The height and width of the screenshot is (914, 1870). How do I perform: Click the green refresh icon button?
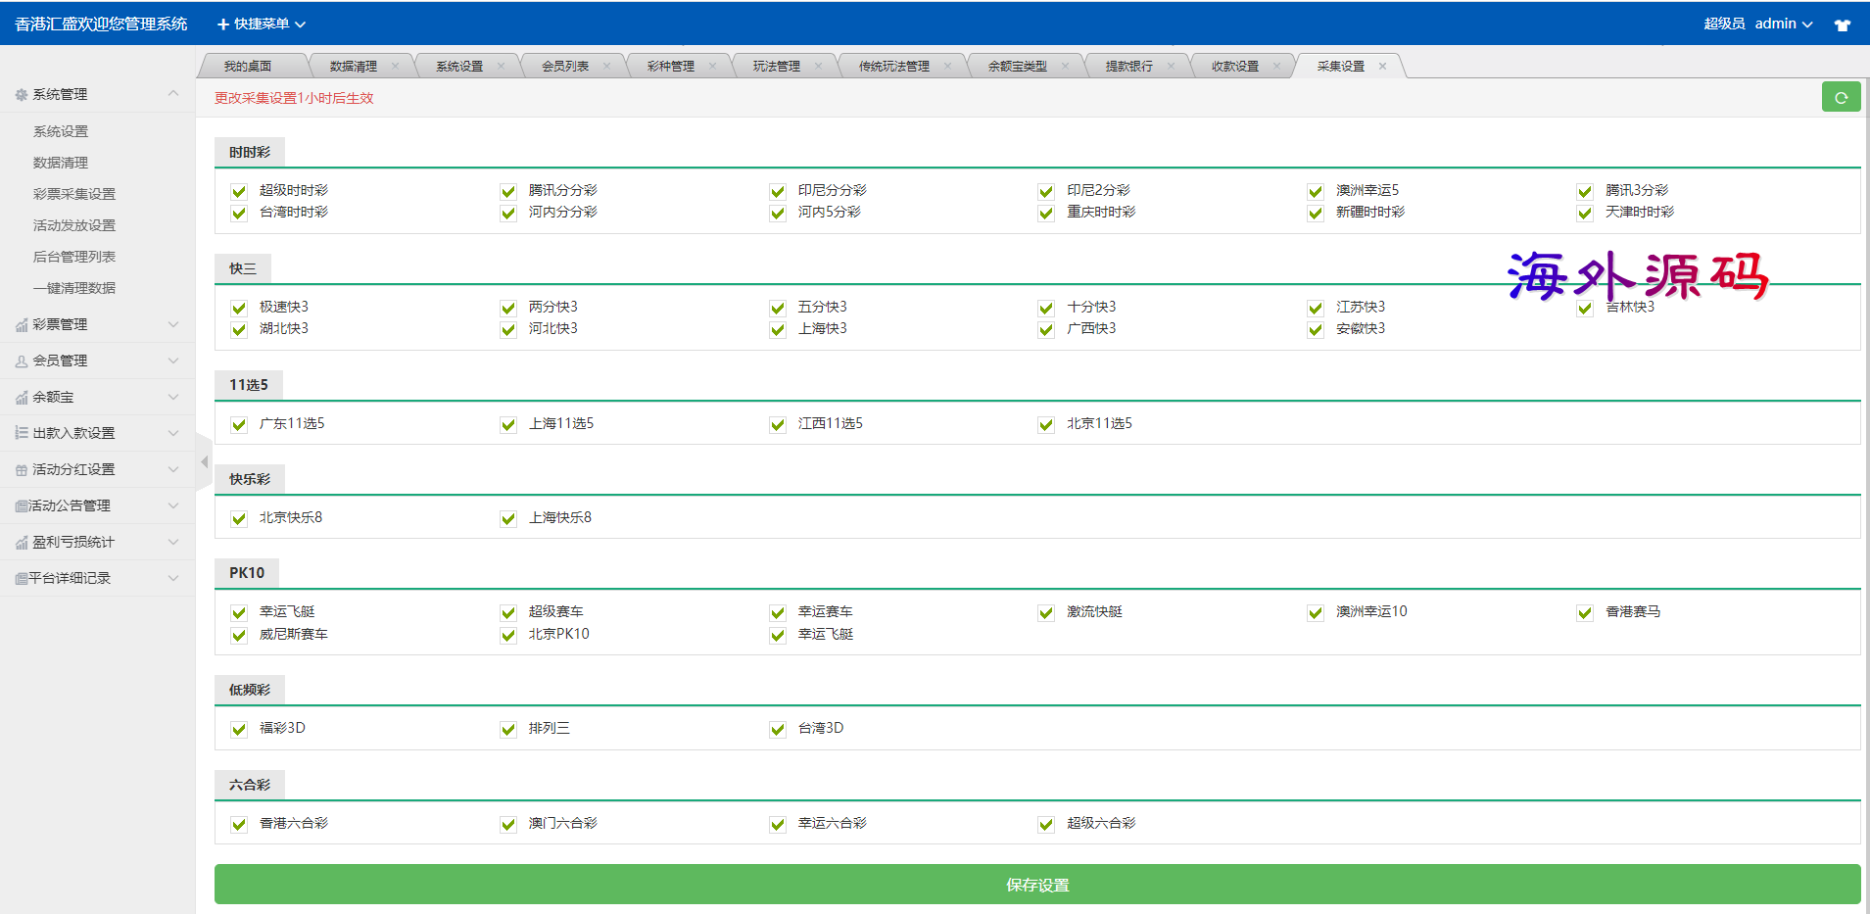[1841, 97]
